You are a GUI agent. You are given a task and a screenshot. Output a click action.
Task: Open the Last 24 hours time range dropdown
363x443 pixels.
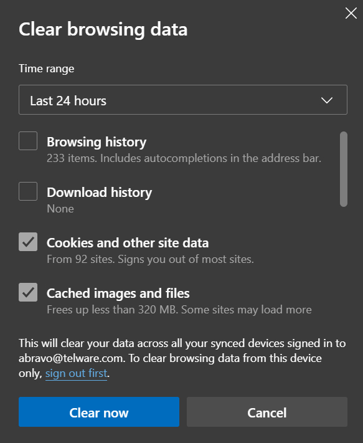point(183,100)
